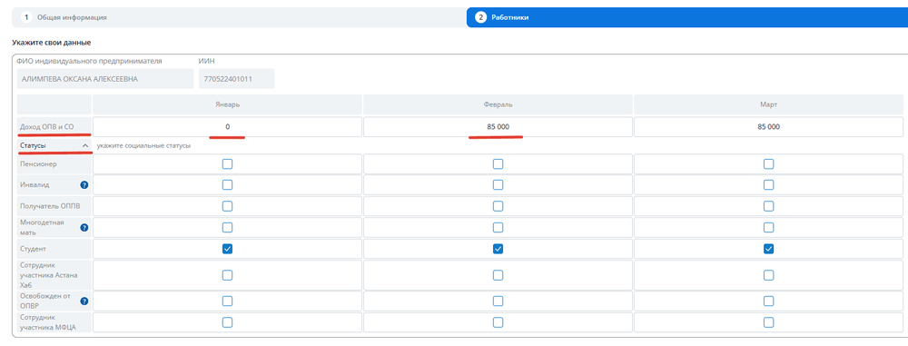
Task: Click the ИИН field 770522401011
Action: (236, 79)
